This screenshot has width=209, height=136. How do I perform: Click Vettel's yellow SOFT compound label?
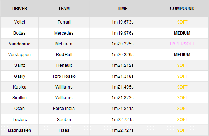click(182, 22)
